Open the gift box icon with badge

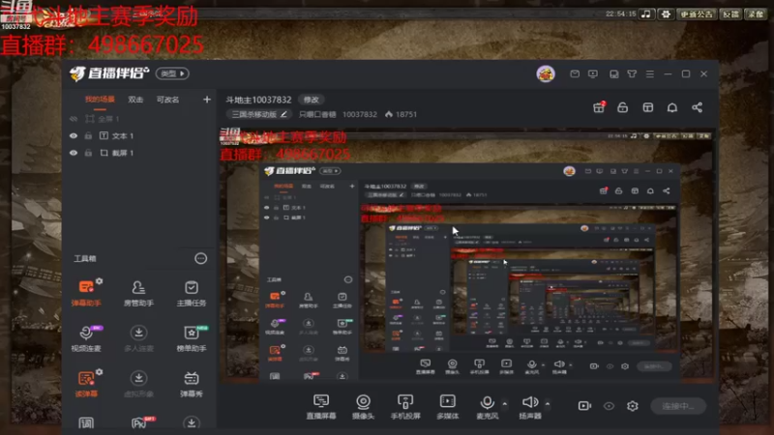(599, 107)
